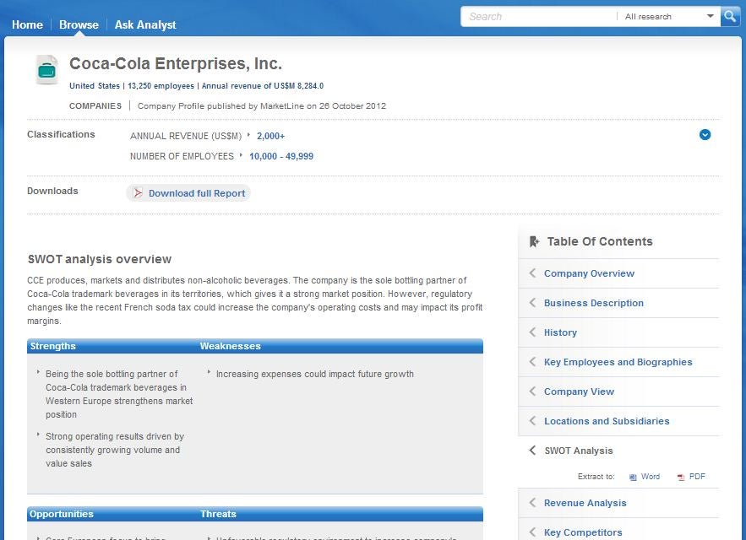This screenshot has height=540, width=746.
Task: Click the ANNUAL REVENUE (US$M) label
Action: point(186,136)
